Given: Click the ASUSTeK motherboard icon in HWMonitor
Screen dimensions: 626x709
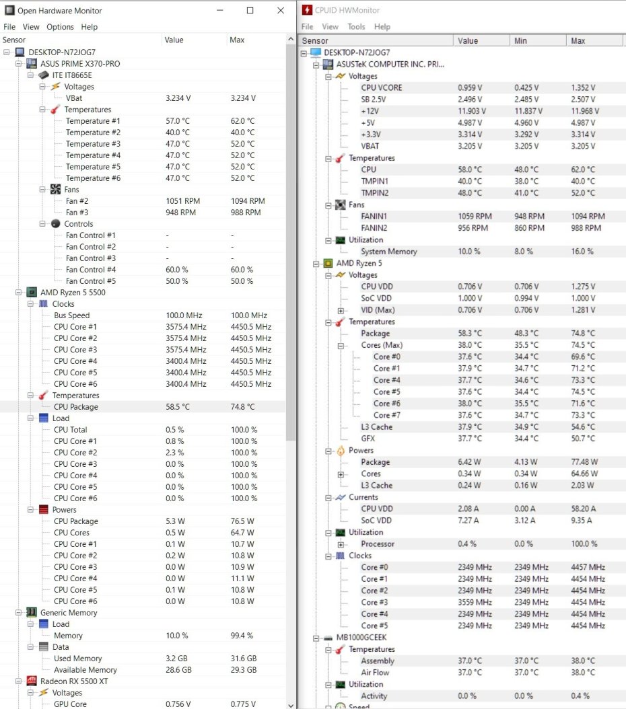Looking at the screenshot, I should (x=328, y=64).
